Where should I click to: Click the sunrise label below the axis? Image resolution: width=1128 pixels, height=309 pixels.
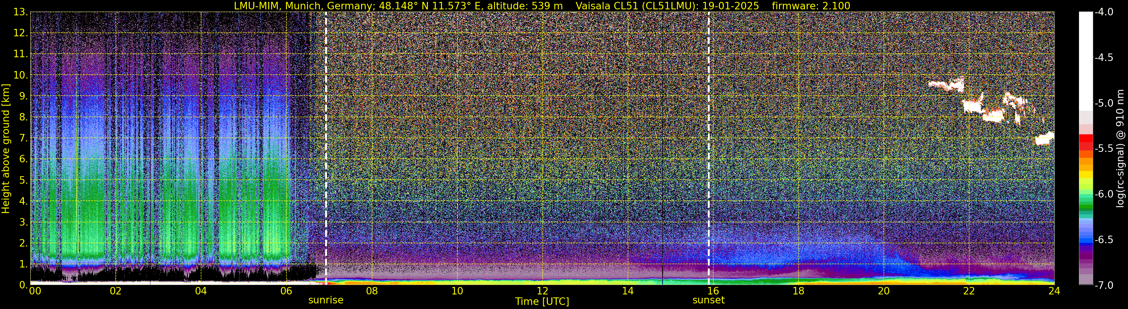tap(326, 300)
